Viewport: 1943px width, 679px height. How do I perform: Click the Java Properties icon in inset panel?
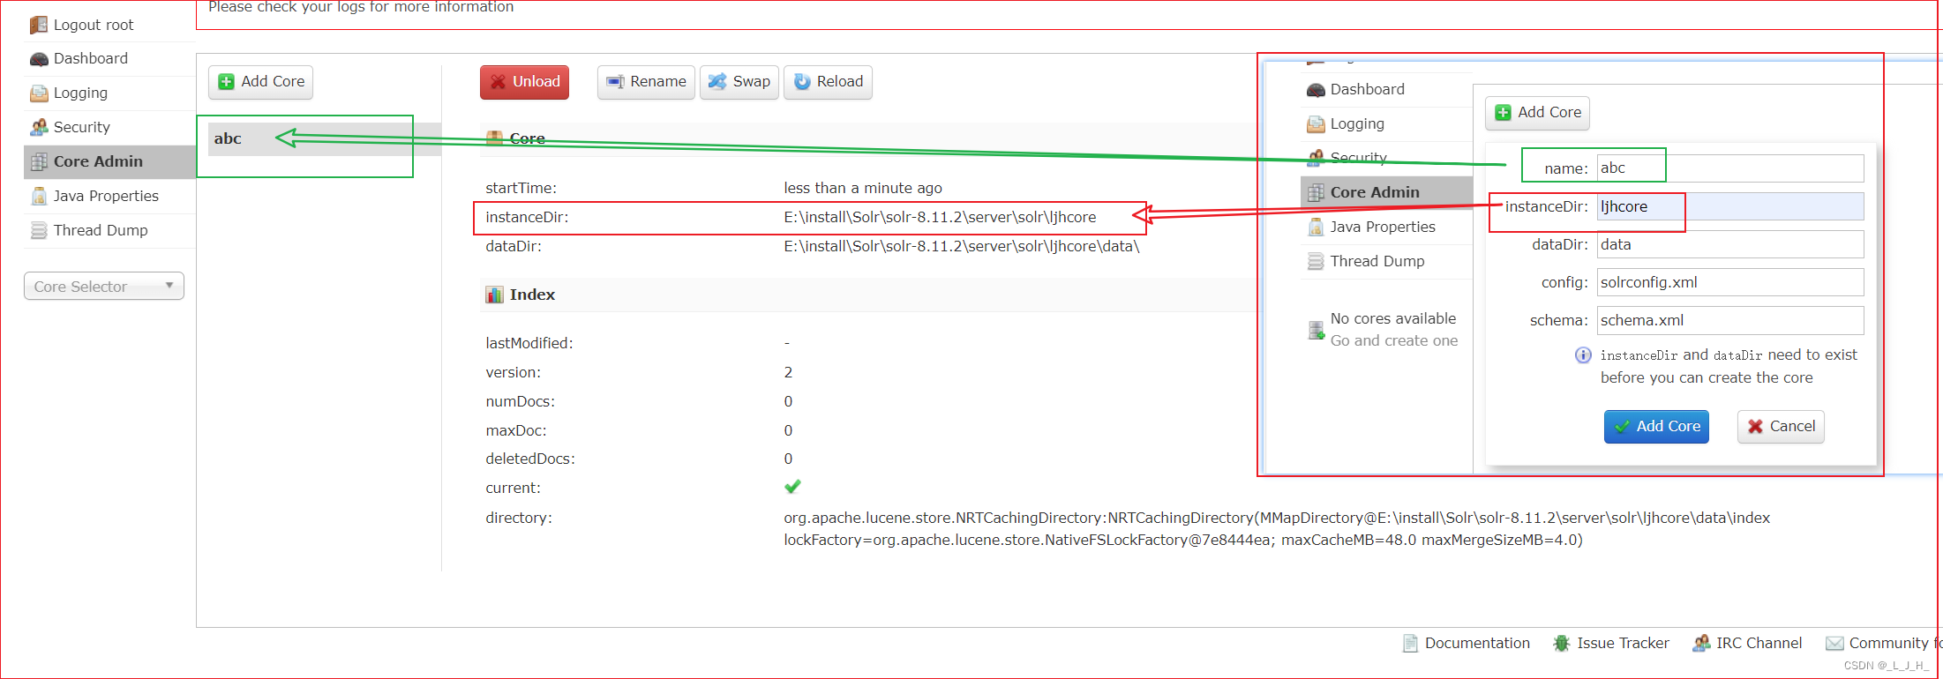coord(1316,228)
